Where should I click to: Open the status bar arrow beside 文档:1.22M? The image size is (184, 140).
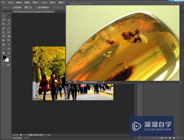[49, 135]
